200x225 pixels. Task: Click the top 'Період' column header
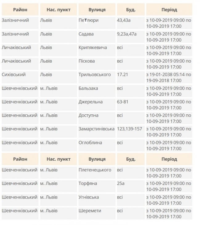pyautogui.click(x=169, y=10)
